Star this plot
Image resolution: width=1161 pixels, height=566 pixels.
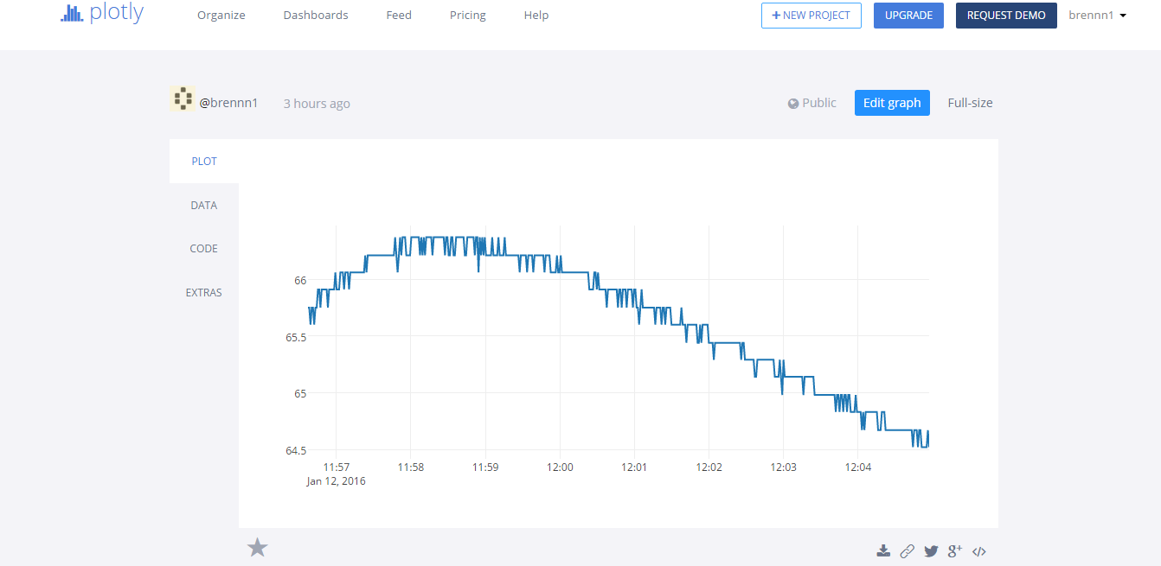257,547
